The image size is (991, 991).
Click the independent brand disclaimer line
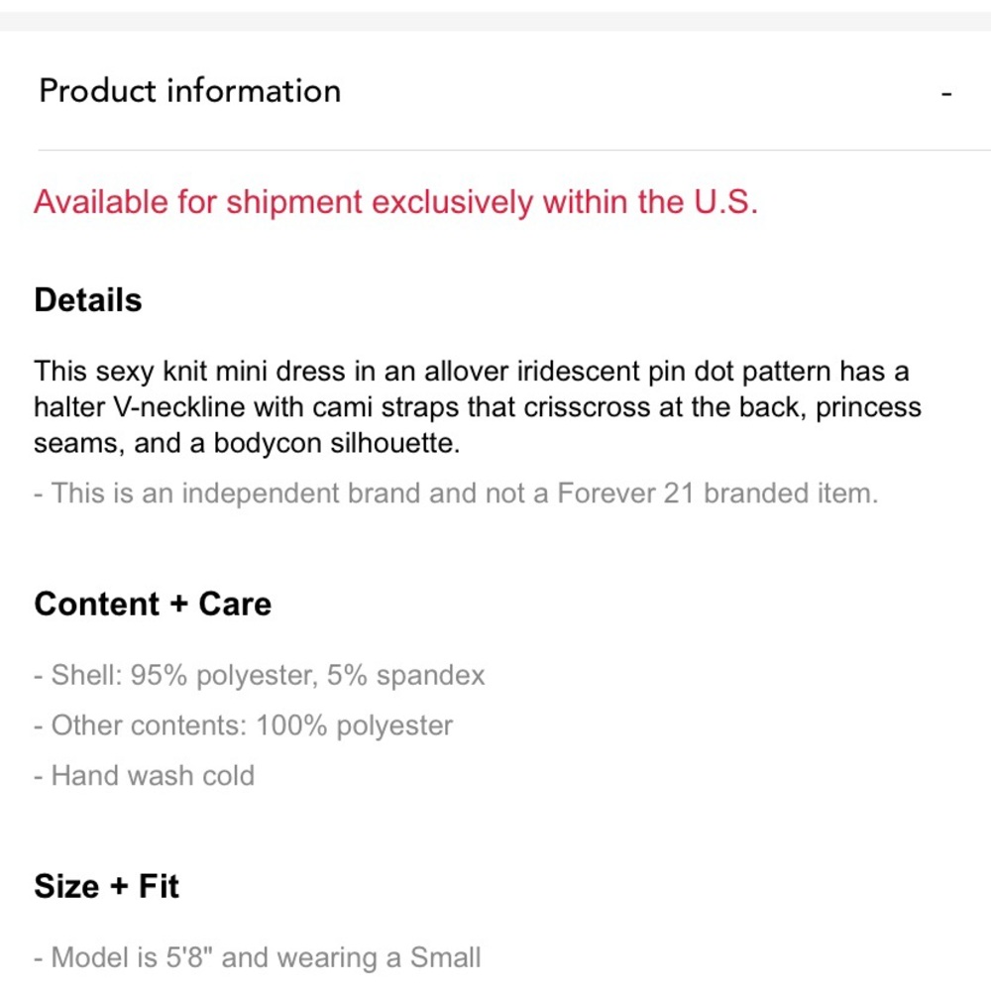tap(456, 493)
